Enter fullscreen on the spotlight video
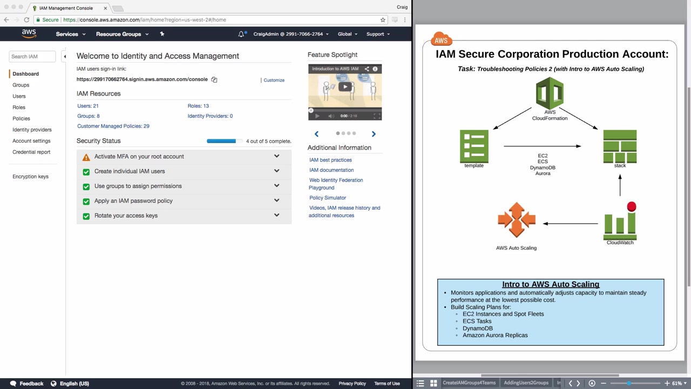691x389 pixels. (x=376, y=116)
